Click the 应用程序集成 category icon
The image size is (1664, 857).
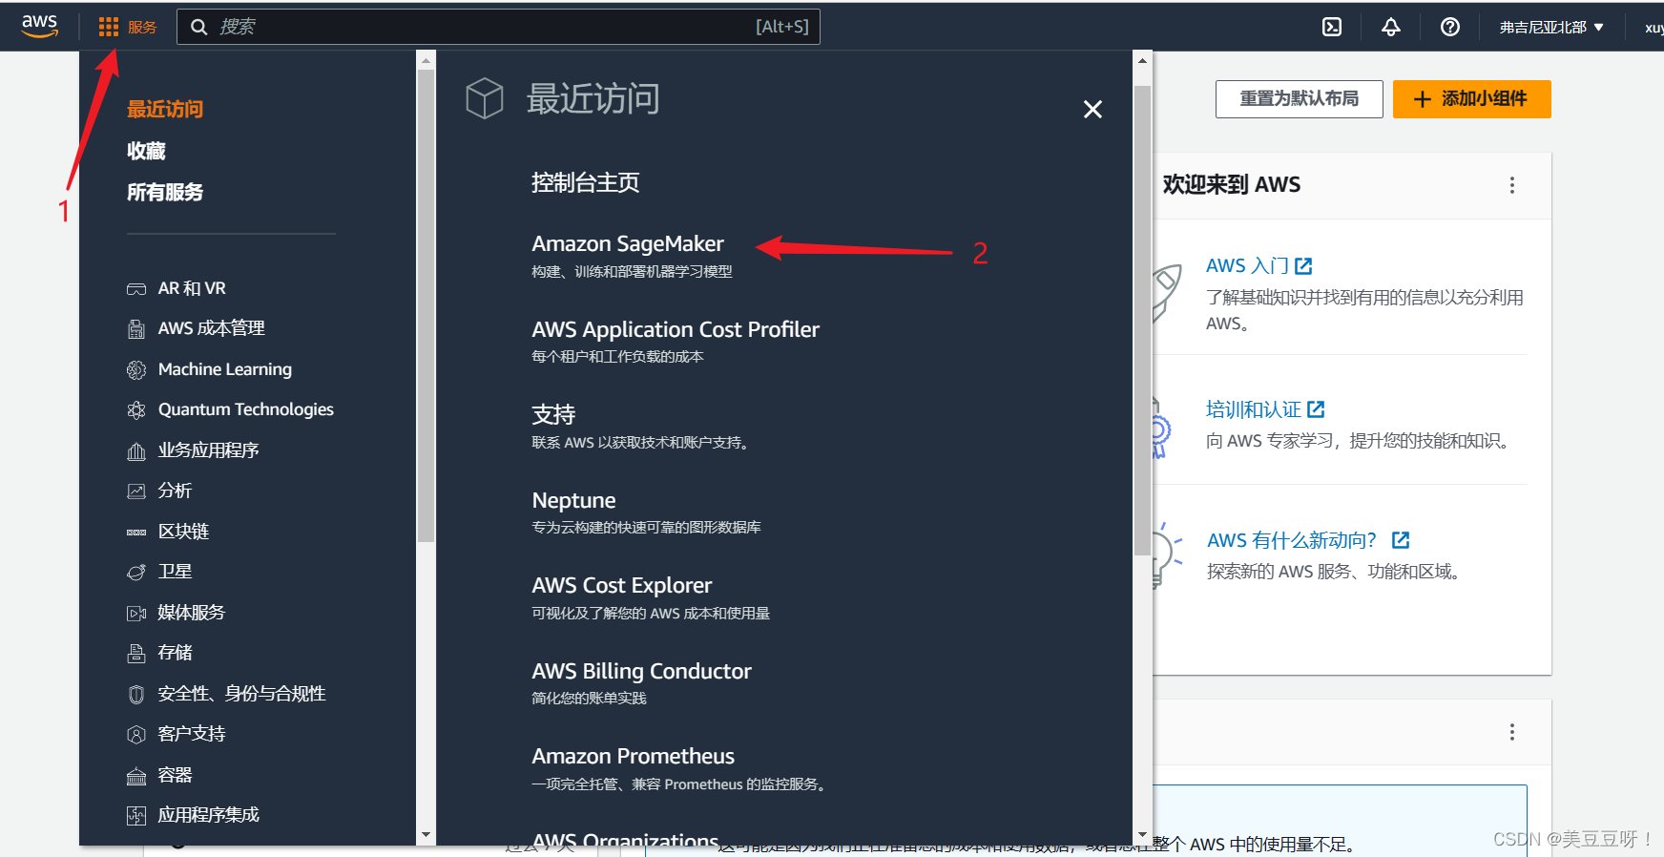click(136, 815)
